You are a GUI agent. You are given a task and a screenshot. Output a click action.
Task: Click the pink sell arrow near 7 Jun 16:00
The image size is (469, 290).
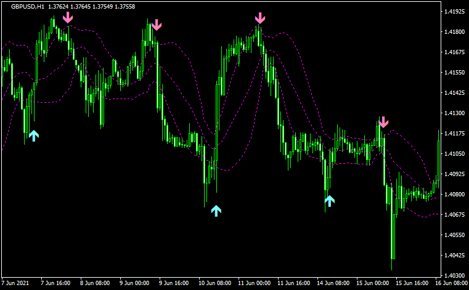[68, 18]
